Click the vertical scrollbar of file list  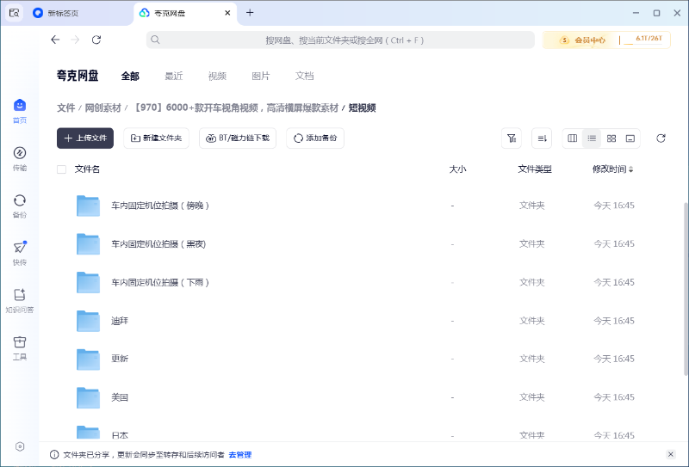(686, 289)
